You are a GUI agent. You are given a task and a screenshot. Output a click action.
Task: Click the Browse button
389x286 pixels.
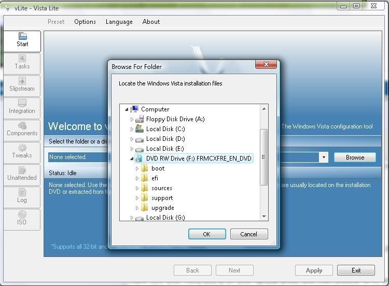tap(355, 158)
